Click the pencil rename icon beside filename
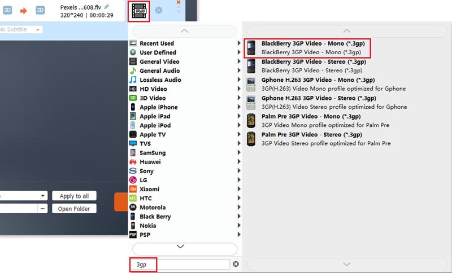The height and width of the screenshot is (273, 452). pos(107,6)
